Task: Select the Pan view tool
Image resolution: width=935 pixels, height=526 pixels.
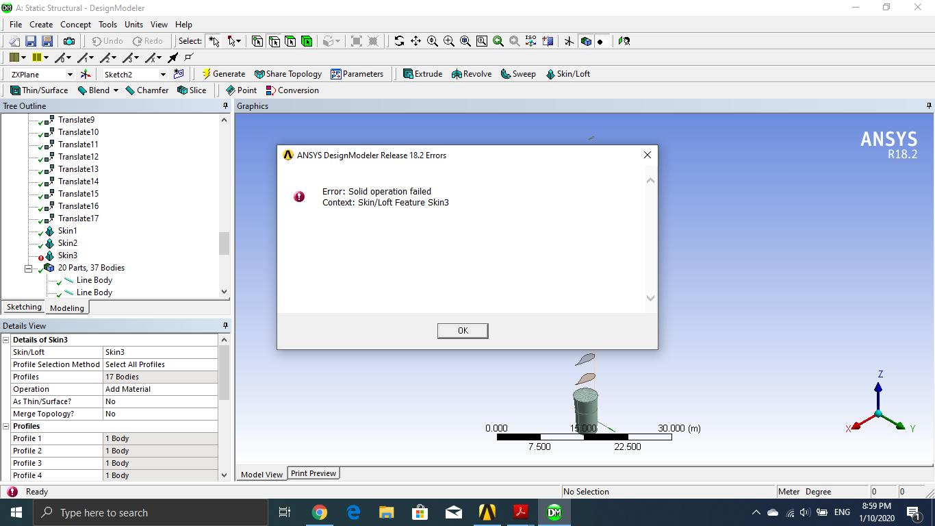Action: pyautogui.click(x=415, y=41)
